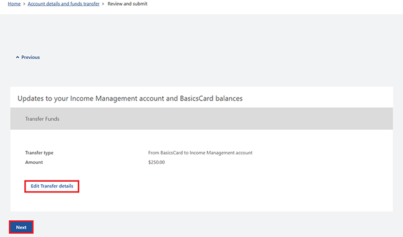Edit Transfer details

click(52, 186)
